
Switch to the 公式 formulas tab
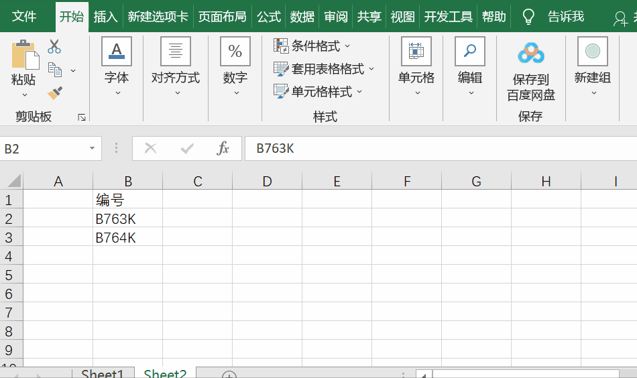click(268, 17)
